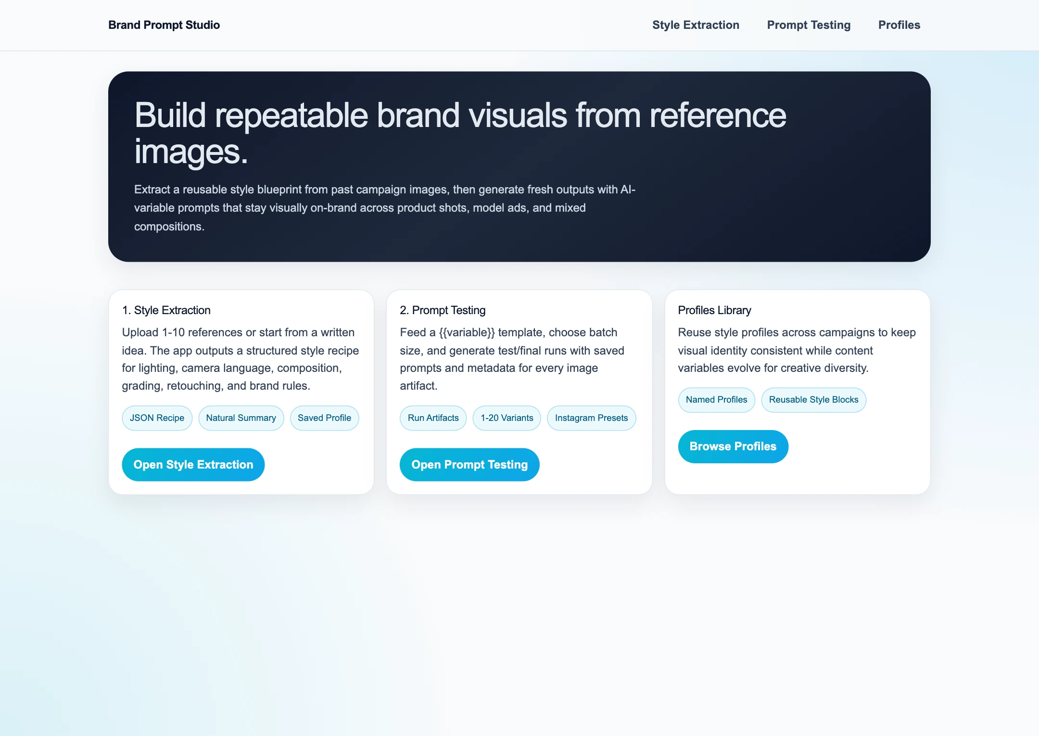Viewport: 1039px width, 736px height.
Task: Click the '1. Style Extraction' card heading
Action: click(x=166, y=310)
